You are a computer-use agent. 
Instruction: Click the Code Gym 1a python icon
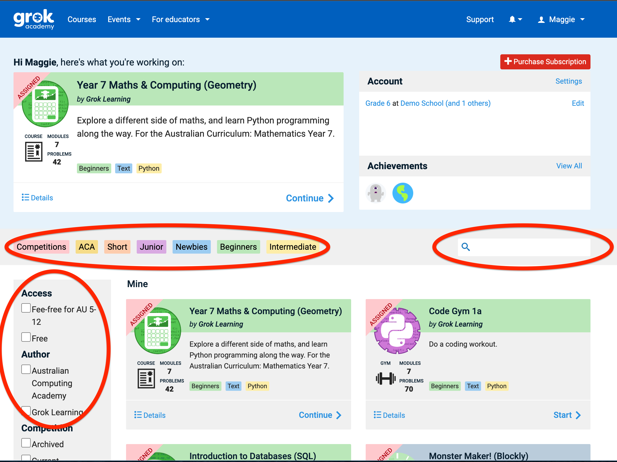click(397, 331)
